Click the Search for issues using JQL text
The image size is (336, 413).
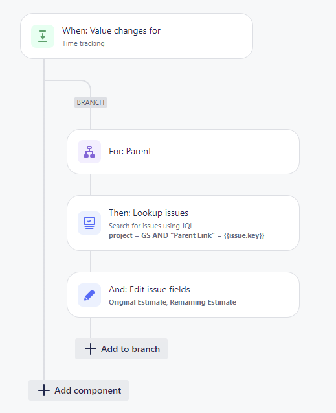(151, 226)
